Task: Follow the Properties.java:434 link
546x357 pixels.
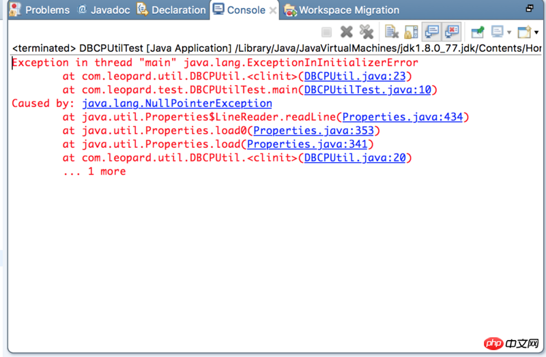Action: (x=403, y=117)
